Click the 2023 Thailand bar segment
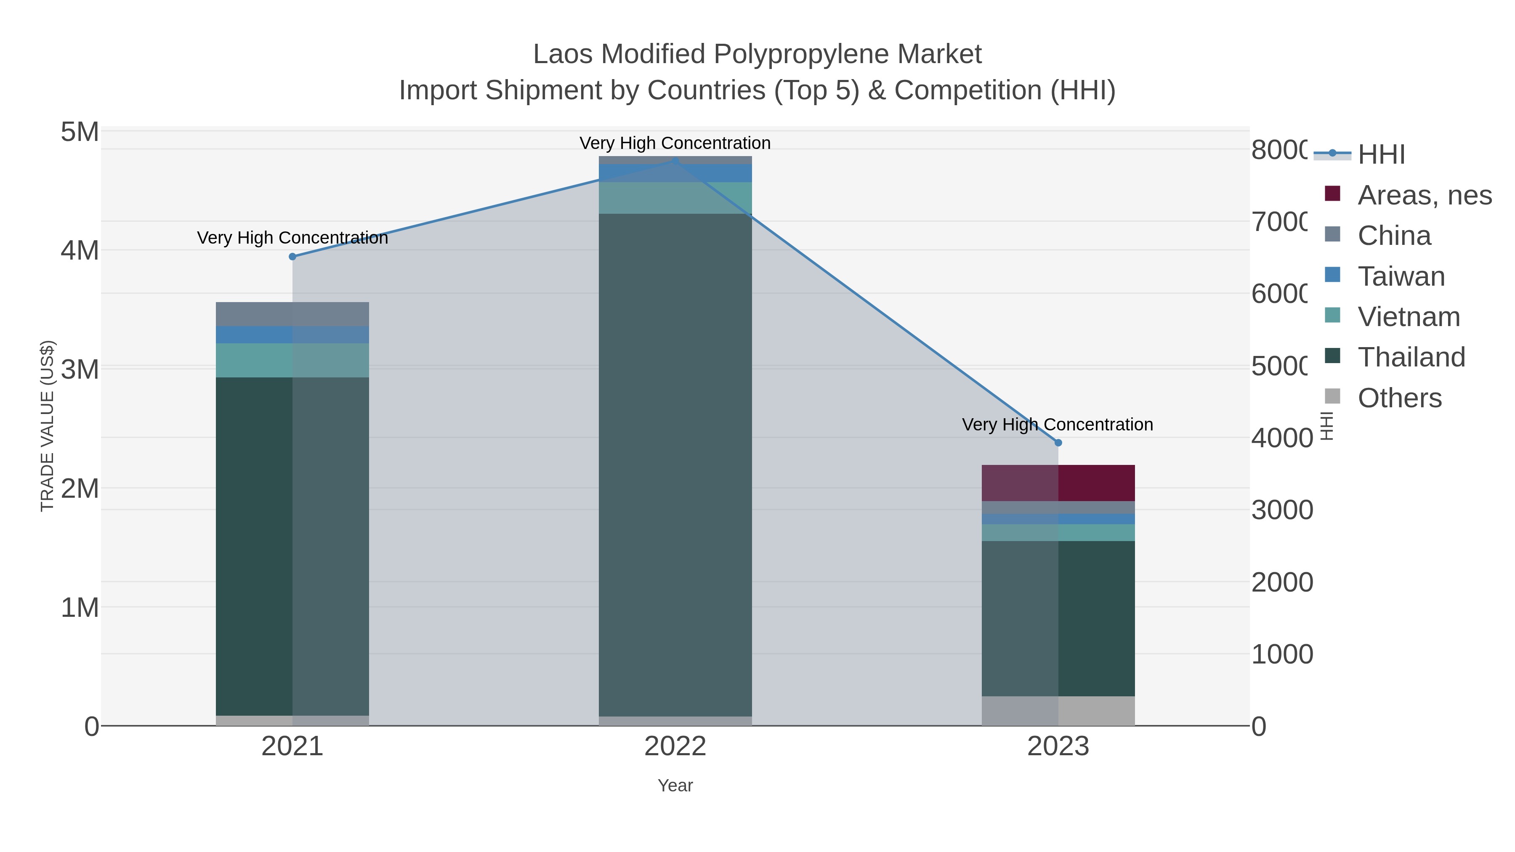 point(1058,618)
